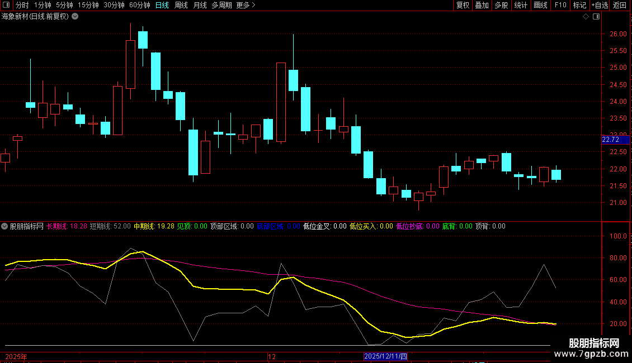This screenshot has height=363, width=632.
Task: Select the 1分钟 period tab
Action: pyautogui.click(x=43, y=5)
